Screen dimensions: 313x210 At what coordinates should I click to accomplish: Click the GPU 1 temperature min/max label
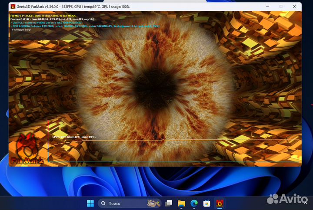coord(74,137)
